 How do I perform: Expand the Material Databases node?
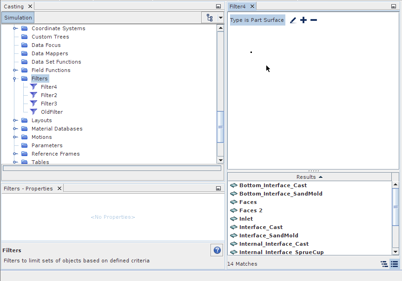point(15,129)
